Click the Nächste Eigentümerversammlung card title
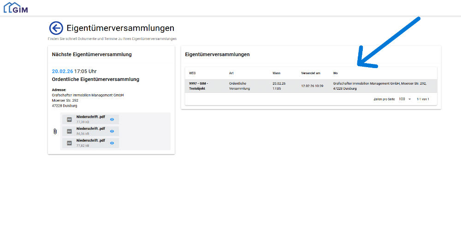The image size is (461, 230). pyautogui.click(x=92, y=54)
